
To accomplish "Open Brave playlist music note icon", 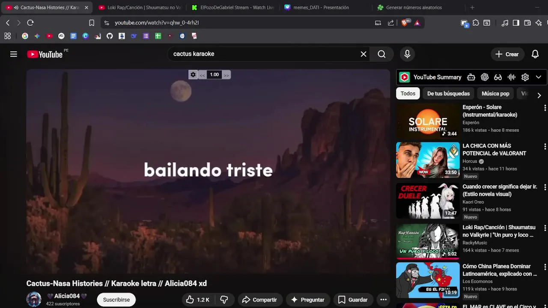I will (505, 23).
